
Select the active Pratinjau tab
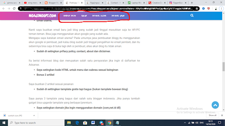74,3
